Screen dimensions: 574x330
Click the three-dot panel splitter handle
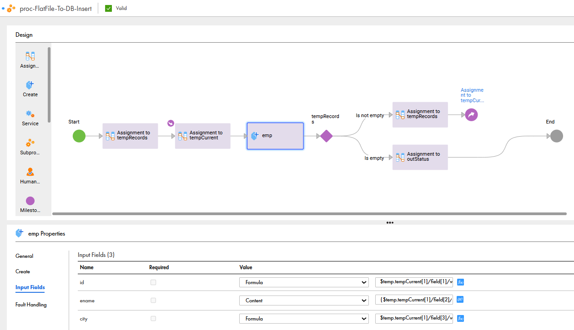click(x=390, y=222)
